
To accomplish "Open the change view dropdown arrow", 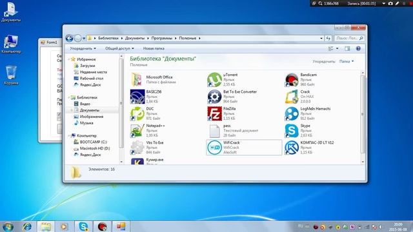I will [337, 48].
